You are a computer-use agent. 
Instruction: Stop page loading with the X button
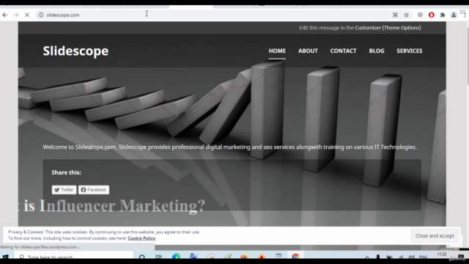pyautogui.click(x=27, y=15)
